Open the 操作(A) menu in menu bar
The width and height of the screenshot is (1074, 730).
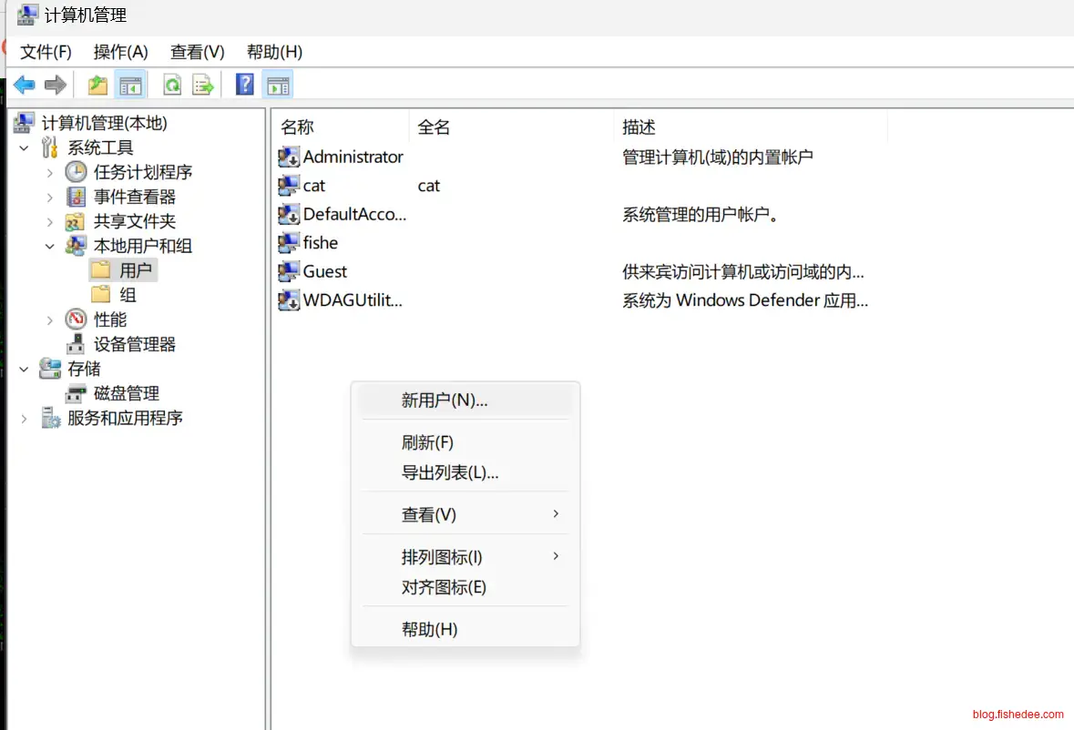120,52
